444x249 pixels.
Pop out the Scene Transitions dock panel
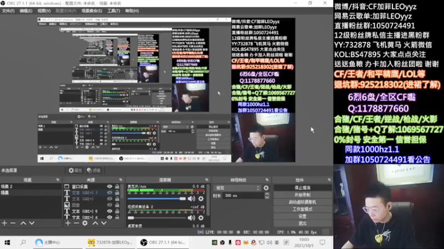click(x=267, y=180)
